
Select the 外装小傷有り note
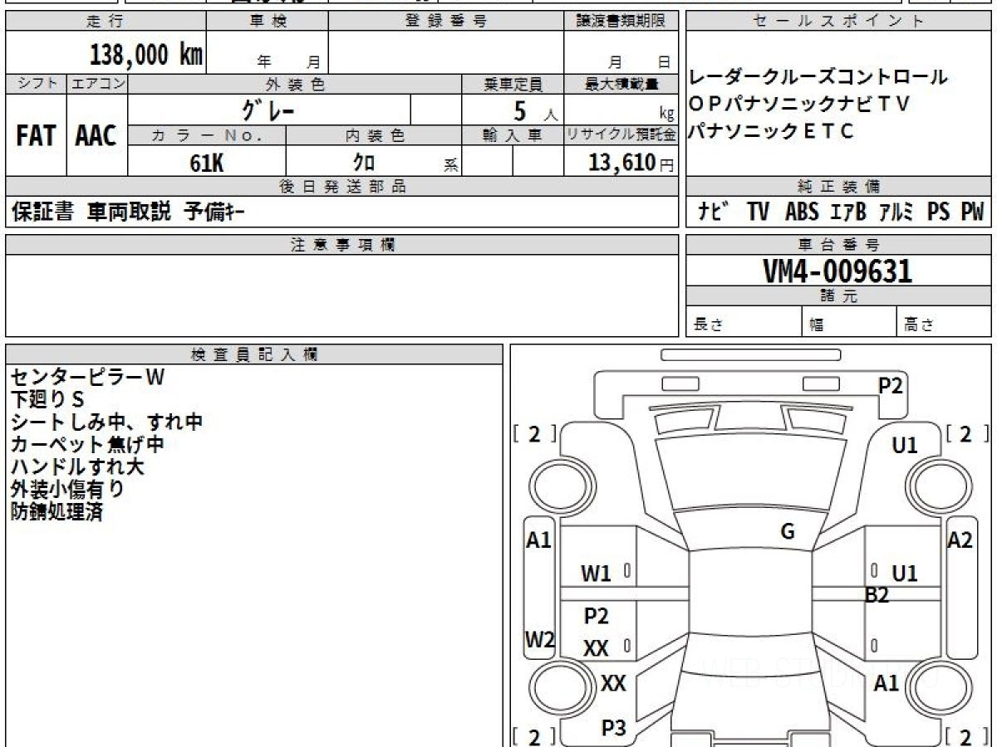pyautogui.click(x=67, y=489)
